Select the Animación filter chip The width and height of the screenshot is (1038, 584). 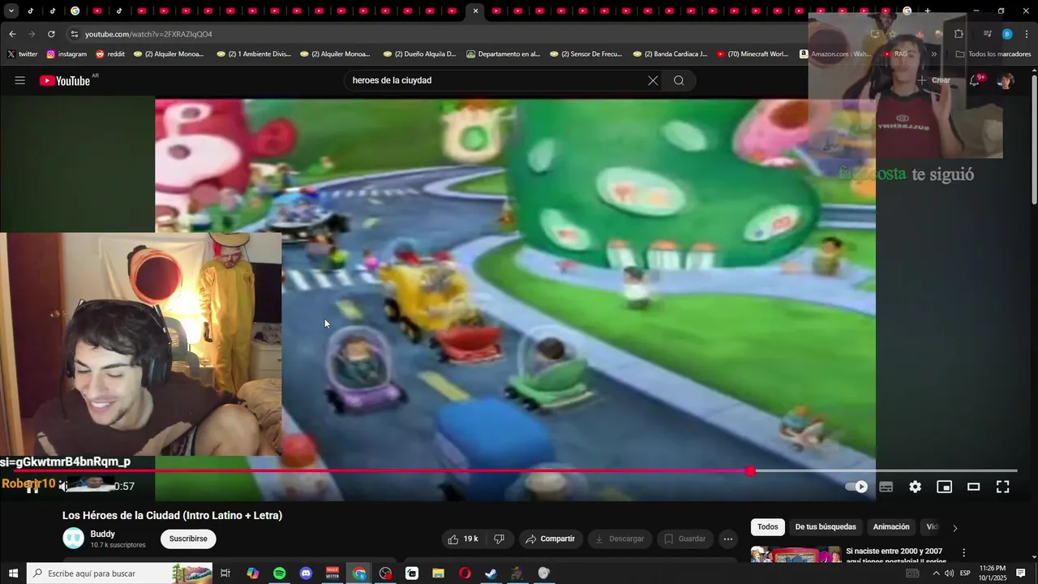[x=891, y=527]
